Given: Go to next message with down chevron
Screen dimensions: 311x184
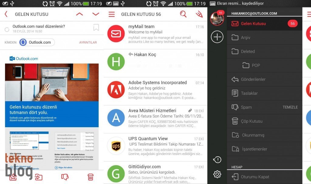Looking at the screenshot, I should (x=96, y=14).
